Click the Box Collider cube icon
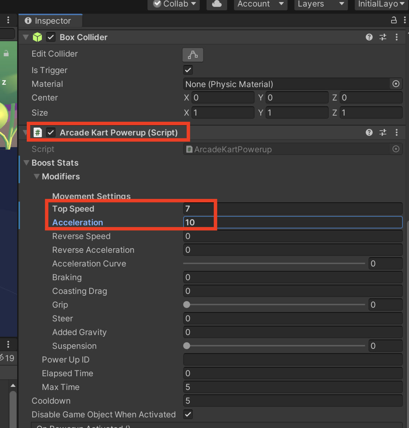This screenshot has width=409, height=428. (37, 37)
